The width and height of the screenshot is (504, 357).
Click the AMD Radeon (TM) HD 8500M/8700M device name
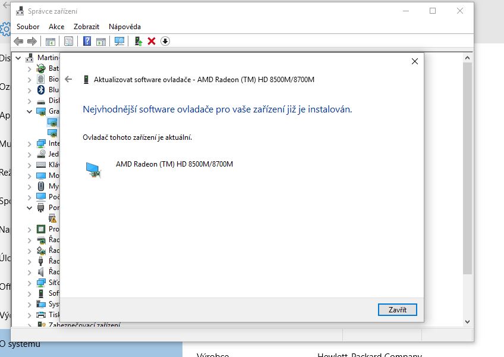point(174,164)
